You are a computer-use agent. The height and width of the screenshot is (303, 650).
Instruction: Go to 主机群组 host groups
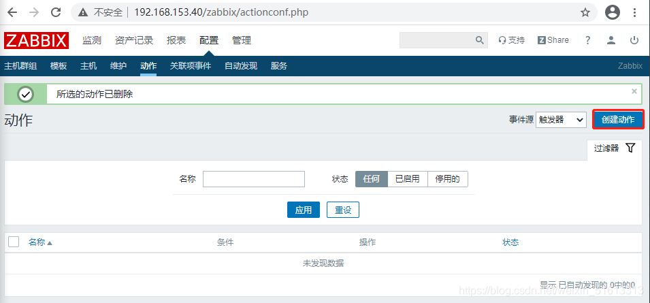click(x=20, y=66)
